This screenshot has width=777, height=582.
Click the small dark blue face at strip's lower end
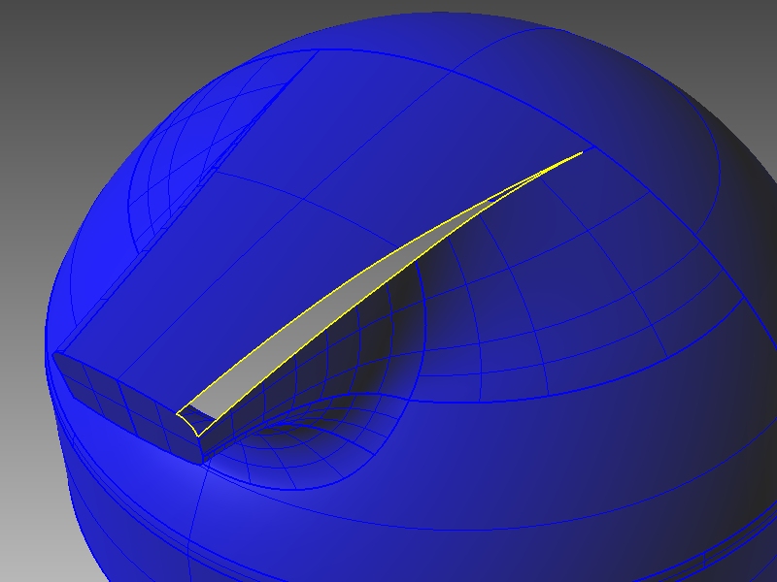click(196, 418)
